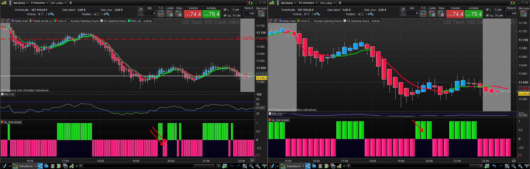This screenshot has height=169, width=530.
Task: Click T.O. order icon in 4 minutes window
Action: click(x=161, y=14)
